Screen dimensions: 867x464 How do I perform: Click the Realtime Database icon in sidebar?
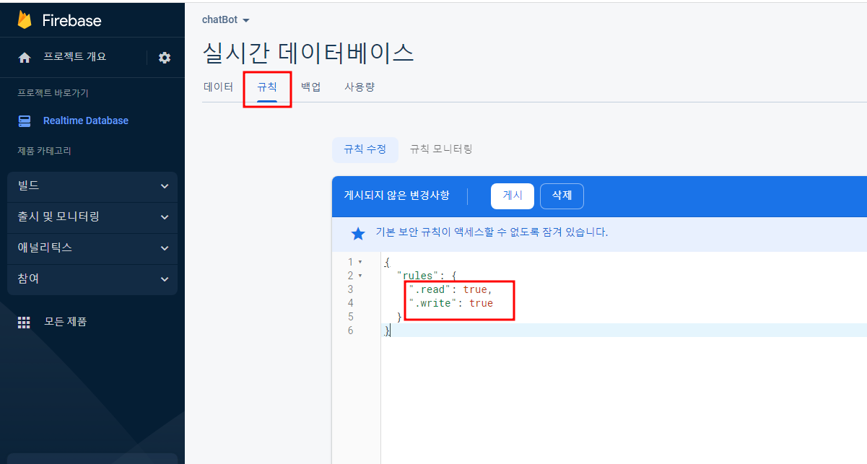point(25,121)
